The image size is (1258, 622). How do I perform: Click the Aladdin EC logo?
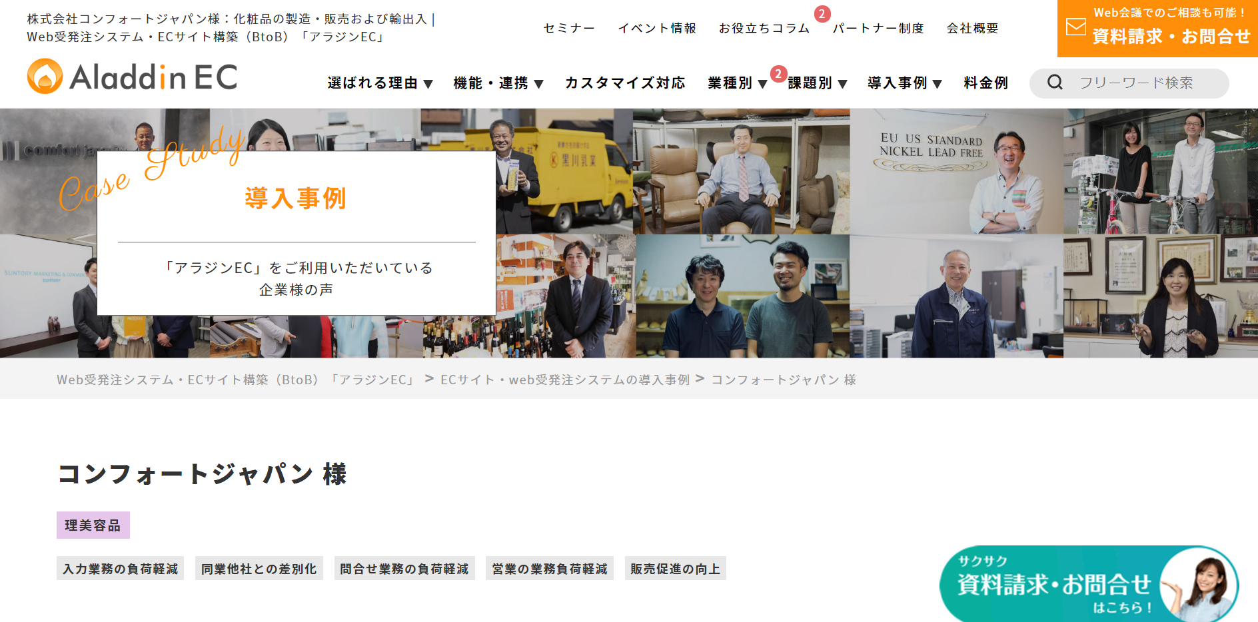click(x=132, y=77)
